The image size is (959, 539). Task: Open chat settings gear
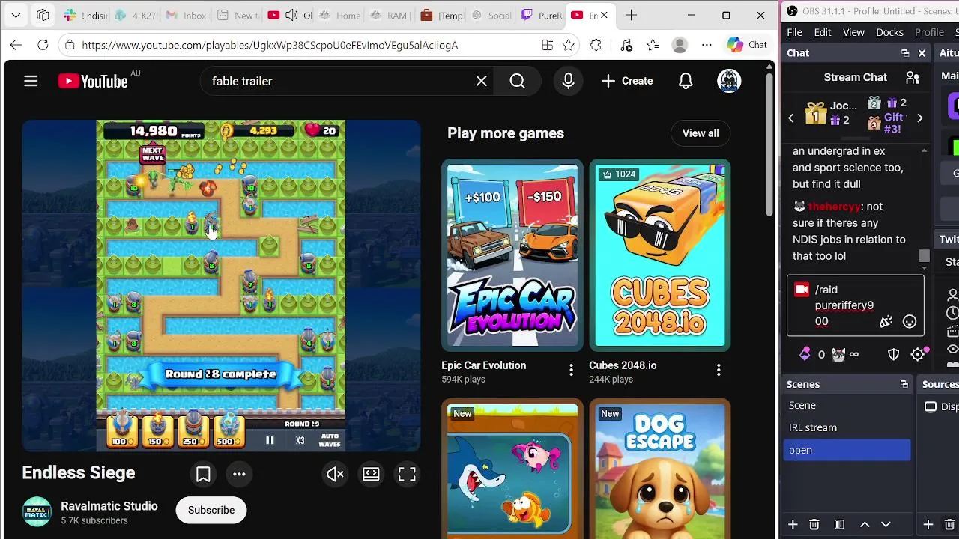(x=918, y=355)
